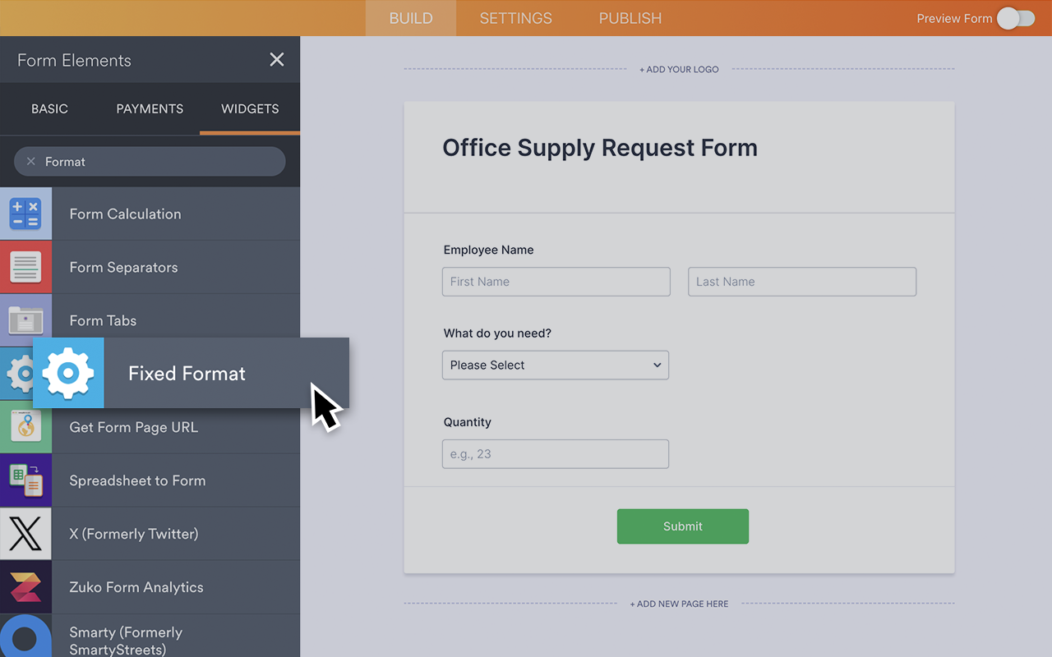This screenshot has width=1052, height=657.
Task: Toggle the Preview Form switch
Action: [x=1016, y=18]
